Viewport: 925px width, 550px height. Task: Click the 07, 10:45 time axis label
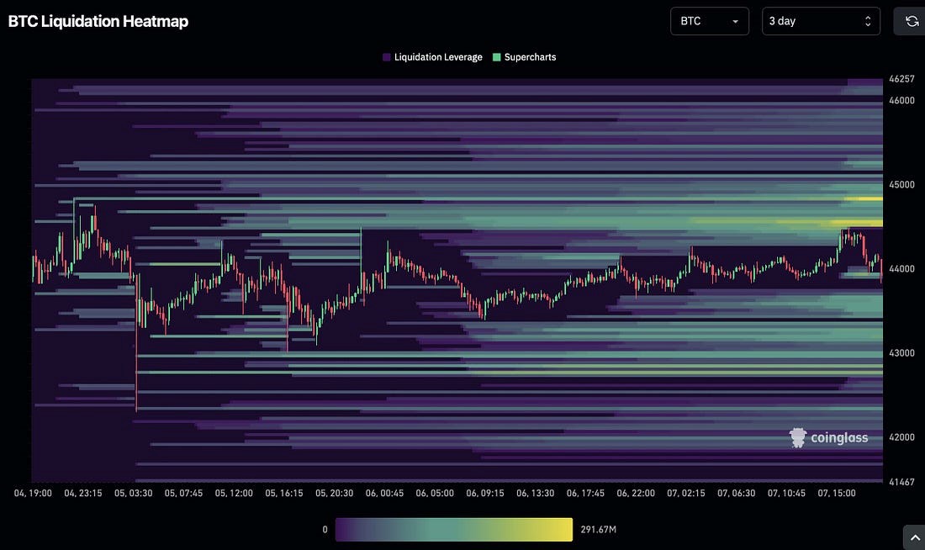pos(786,494)
